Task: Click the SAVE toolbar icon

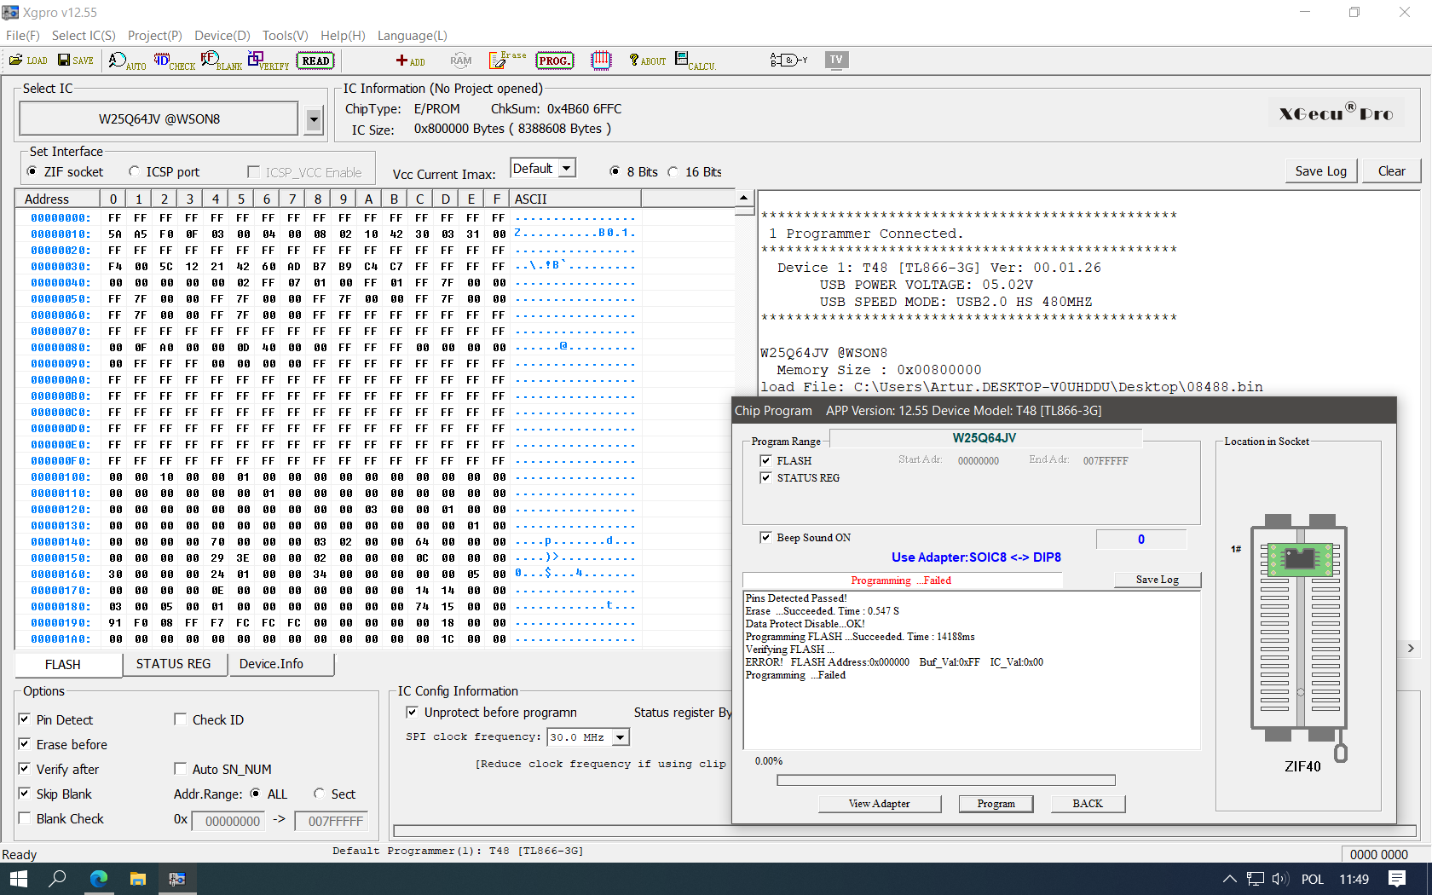Action: coord(75,61)
